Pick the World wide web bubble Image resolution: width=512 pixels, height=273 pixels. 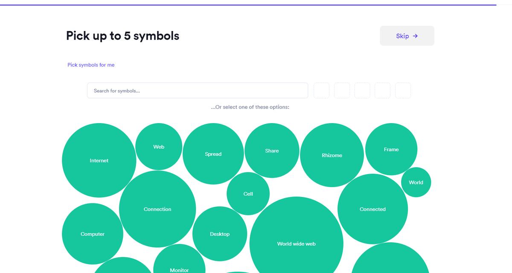point(296,244)
